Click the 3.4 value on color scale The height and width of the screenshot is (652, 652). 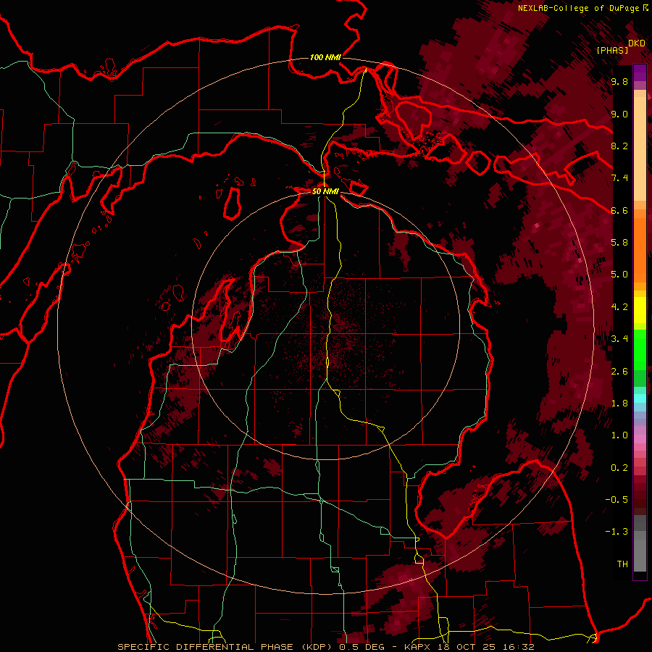[x=619, y=339]
